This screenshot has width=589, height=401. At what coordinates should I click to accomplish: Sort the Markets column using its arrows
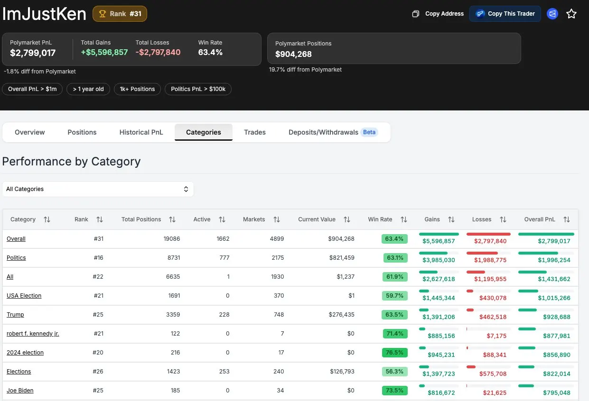click(x=277, y=219)
